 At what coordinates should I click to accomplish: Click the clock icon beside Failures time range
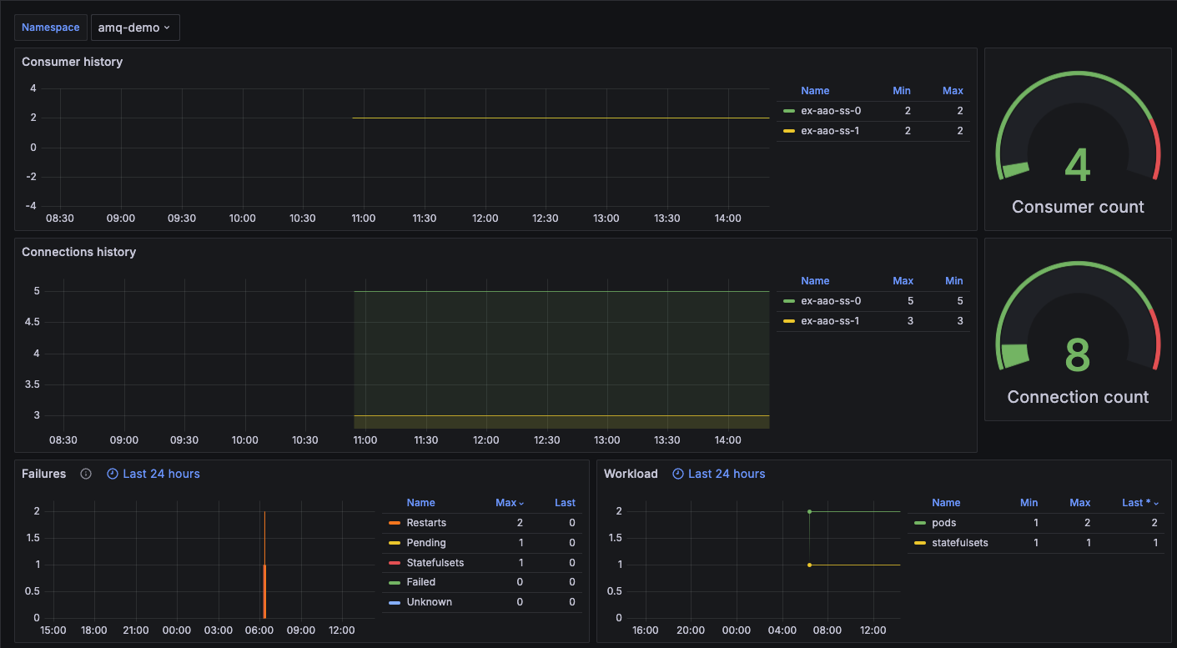tap(113, 474)
